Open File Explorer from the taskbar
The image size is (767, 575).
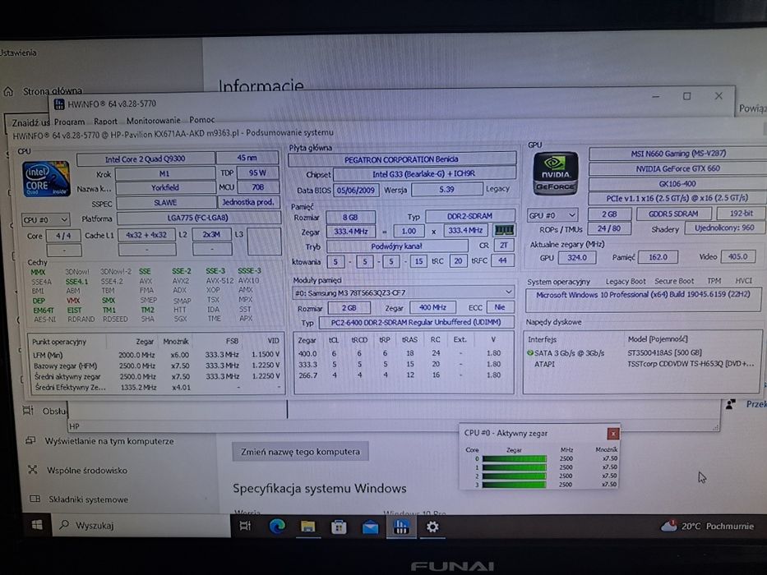pos(308,527)
